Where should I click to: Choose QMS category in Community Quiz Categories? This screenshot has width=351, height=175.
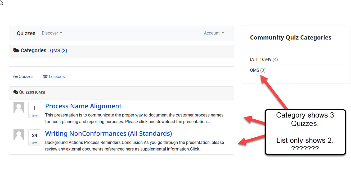tap(255, 70)
